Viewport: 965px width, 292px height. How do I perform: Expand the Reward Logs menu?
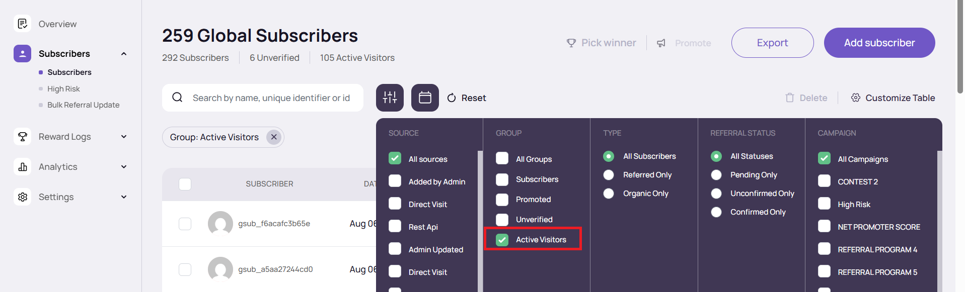[x=124, y=137]
